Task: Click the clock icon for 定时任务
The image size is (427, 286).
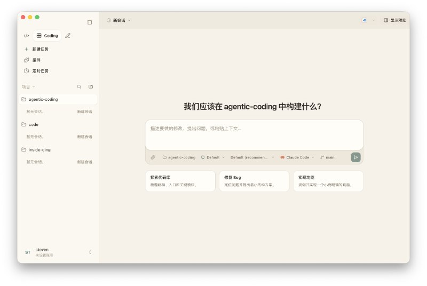Action: (26, 71)
